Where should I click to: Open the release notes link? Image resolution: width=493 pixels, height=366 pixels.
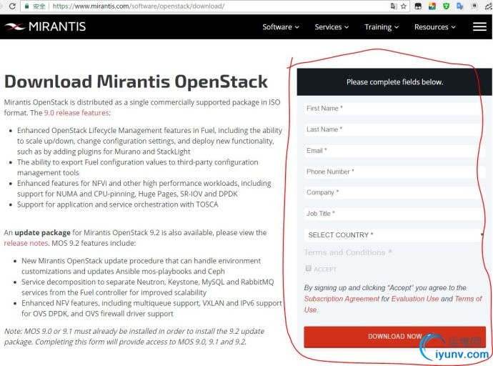26,243
